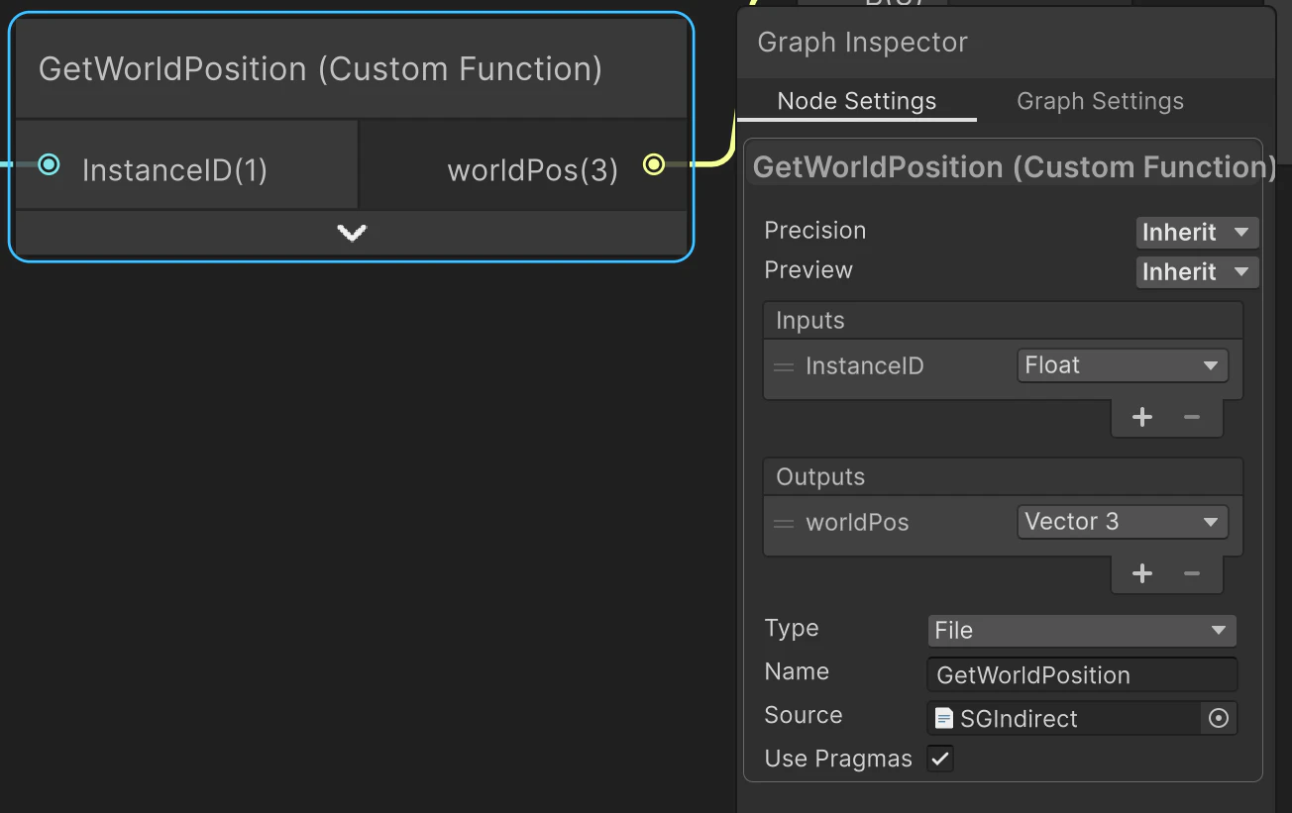Image resolution: width=1292 pixels, height=813 pixels.
Task: Click the Inputs list header
Action: [x=1003, y=321]
